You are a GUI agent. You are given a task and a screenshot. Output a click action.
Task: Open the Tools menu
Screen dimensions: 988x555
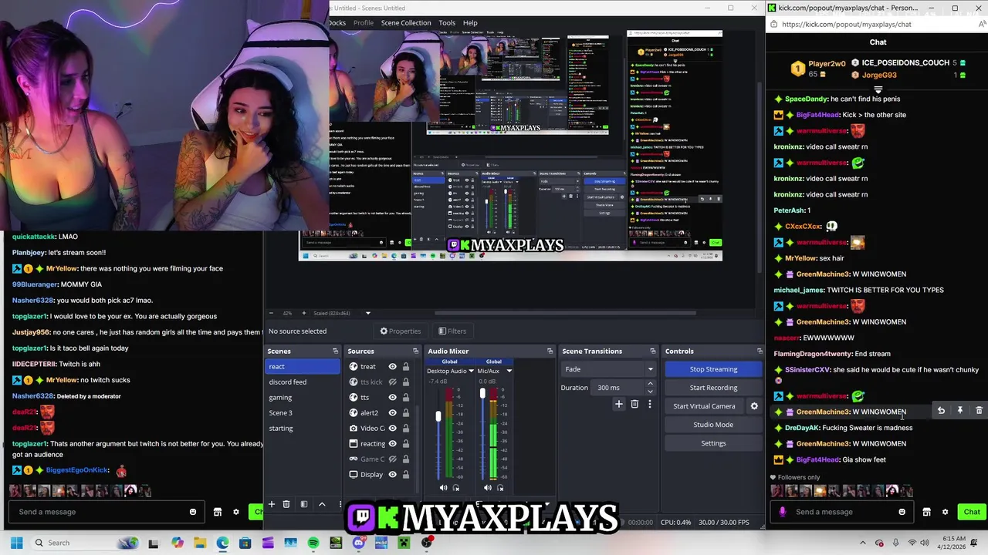(447, 22)
